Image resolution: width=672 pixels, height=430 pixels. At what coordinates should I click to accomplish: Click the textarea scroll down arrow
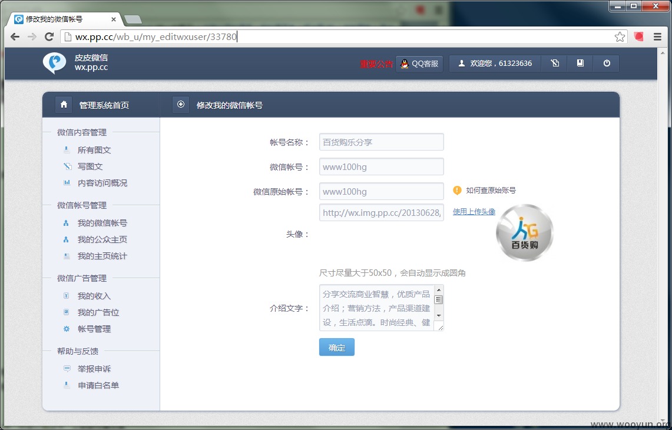[438, 316]
